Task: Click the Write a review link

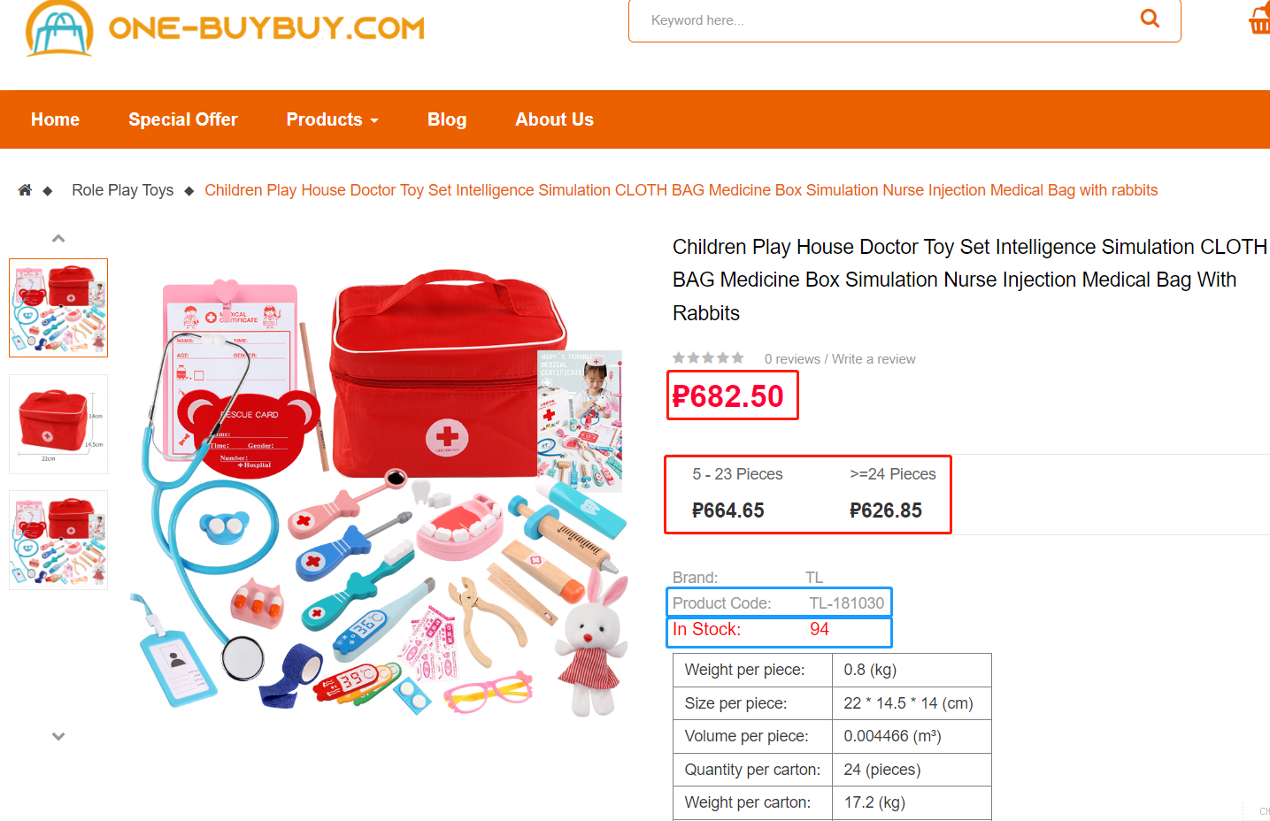Action: [x=874, y=359]
